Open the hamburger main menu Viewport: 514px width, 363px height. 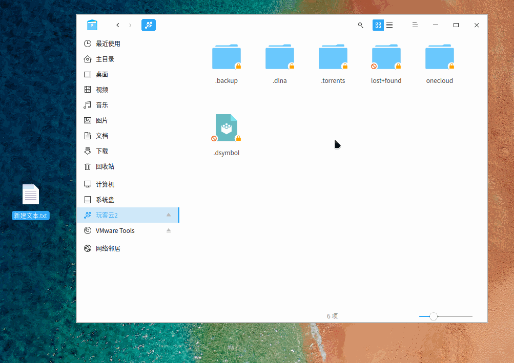415,25
